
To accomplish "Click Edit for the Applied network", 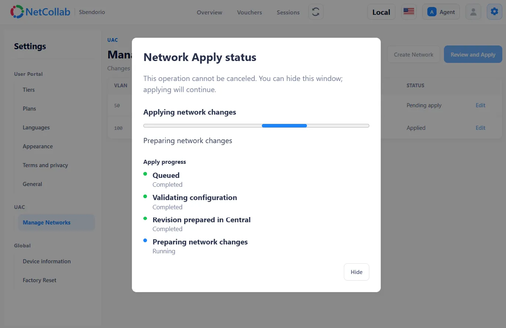I will coord(481,128).
